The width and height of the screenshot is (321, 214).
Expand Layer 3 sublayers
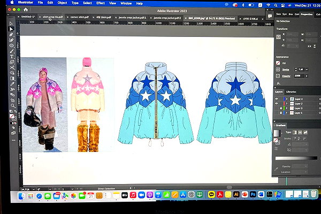click(287, 108)
